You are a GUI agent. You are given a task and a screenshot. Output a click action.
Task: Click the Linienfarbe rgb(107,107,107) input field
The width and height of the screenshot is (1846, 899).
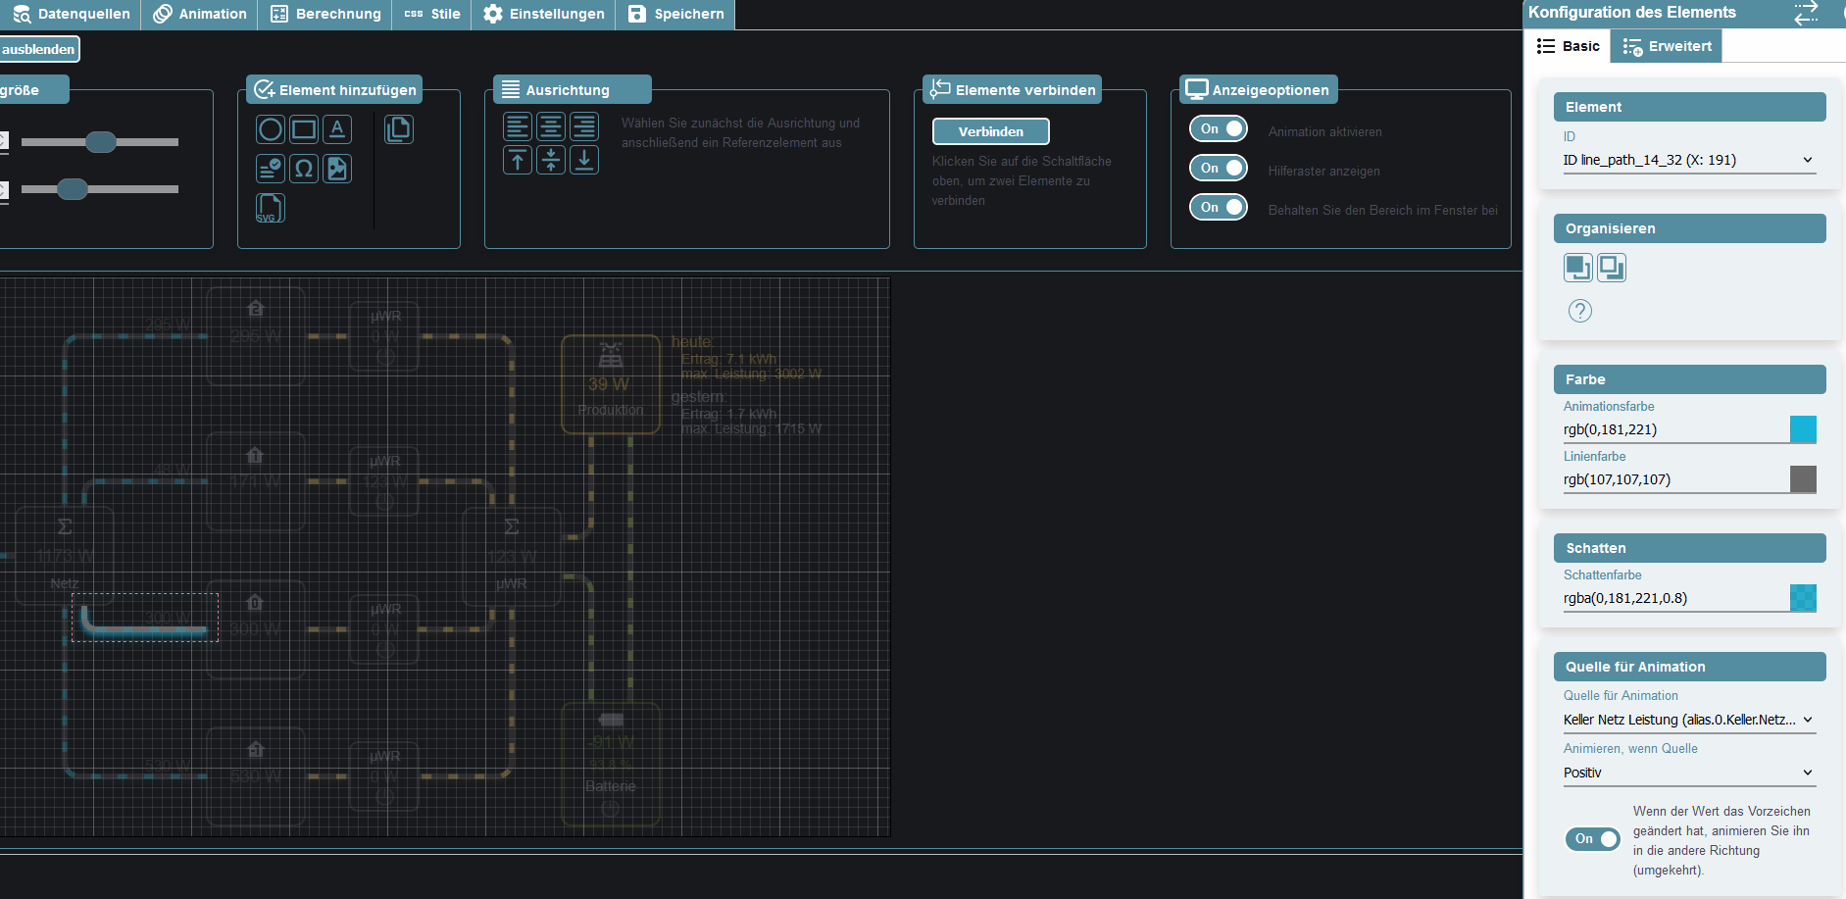[1675, 479]
